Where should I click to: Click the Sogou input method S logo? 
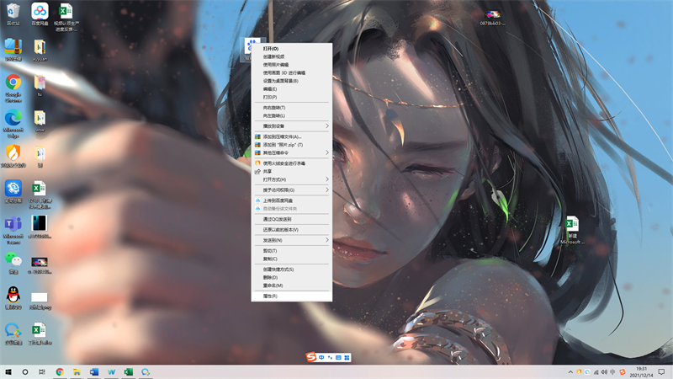coord(311,357)
